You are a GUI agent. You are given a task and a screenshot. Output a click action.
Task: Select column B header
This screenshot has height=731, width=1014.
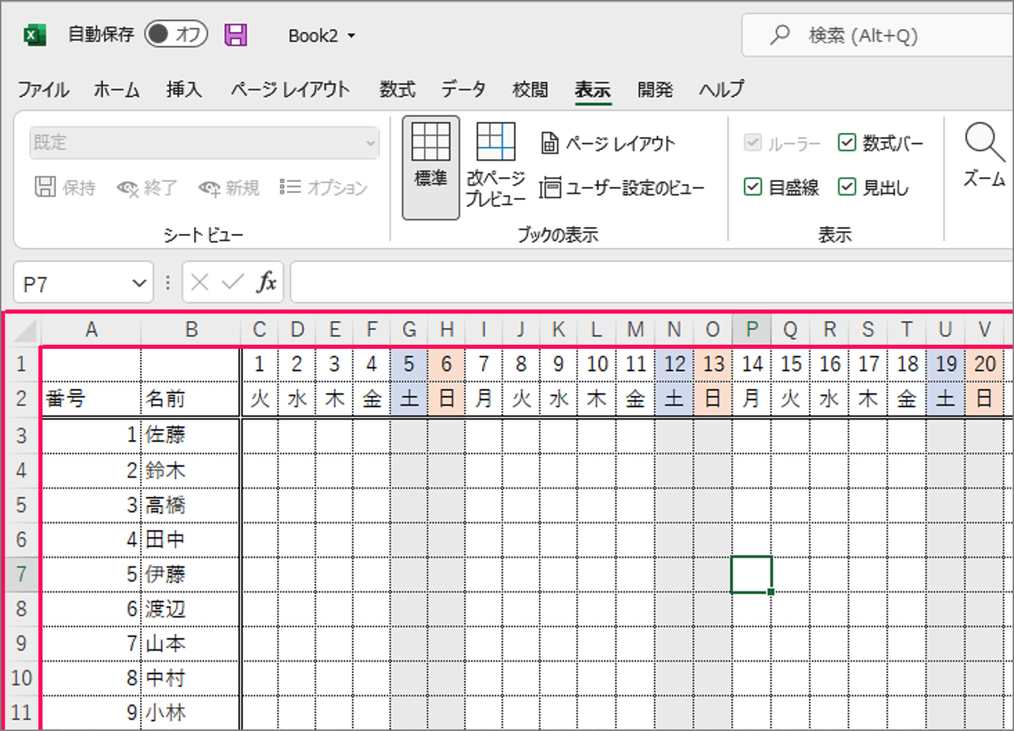coord(191,330)
